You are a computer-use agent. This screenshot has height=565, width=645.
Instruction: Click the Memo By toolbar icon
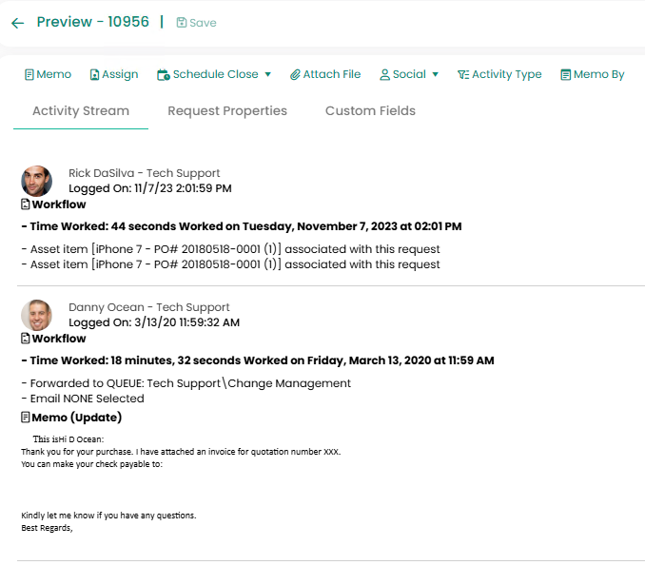[566, 74]
